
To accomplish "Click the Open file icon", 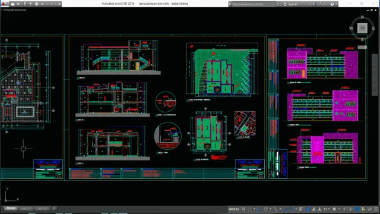I will [x=18, y=4].
